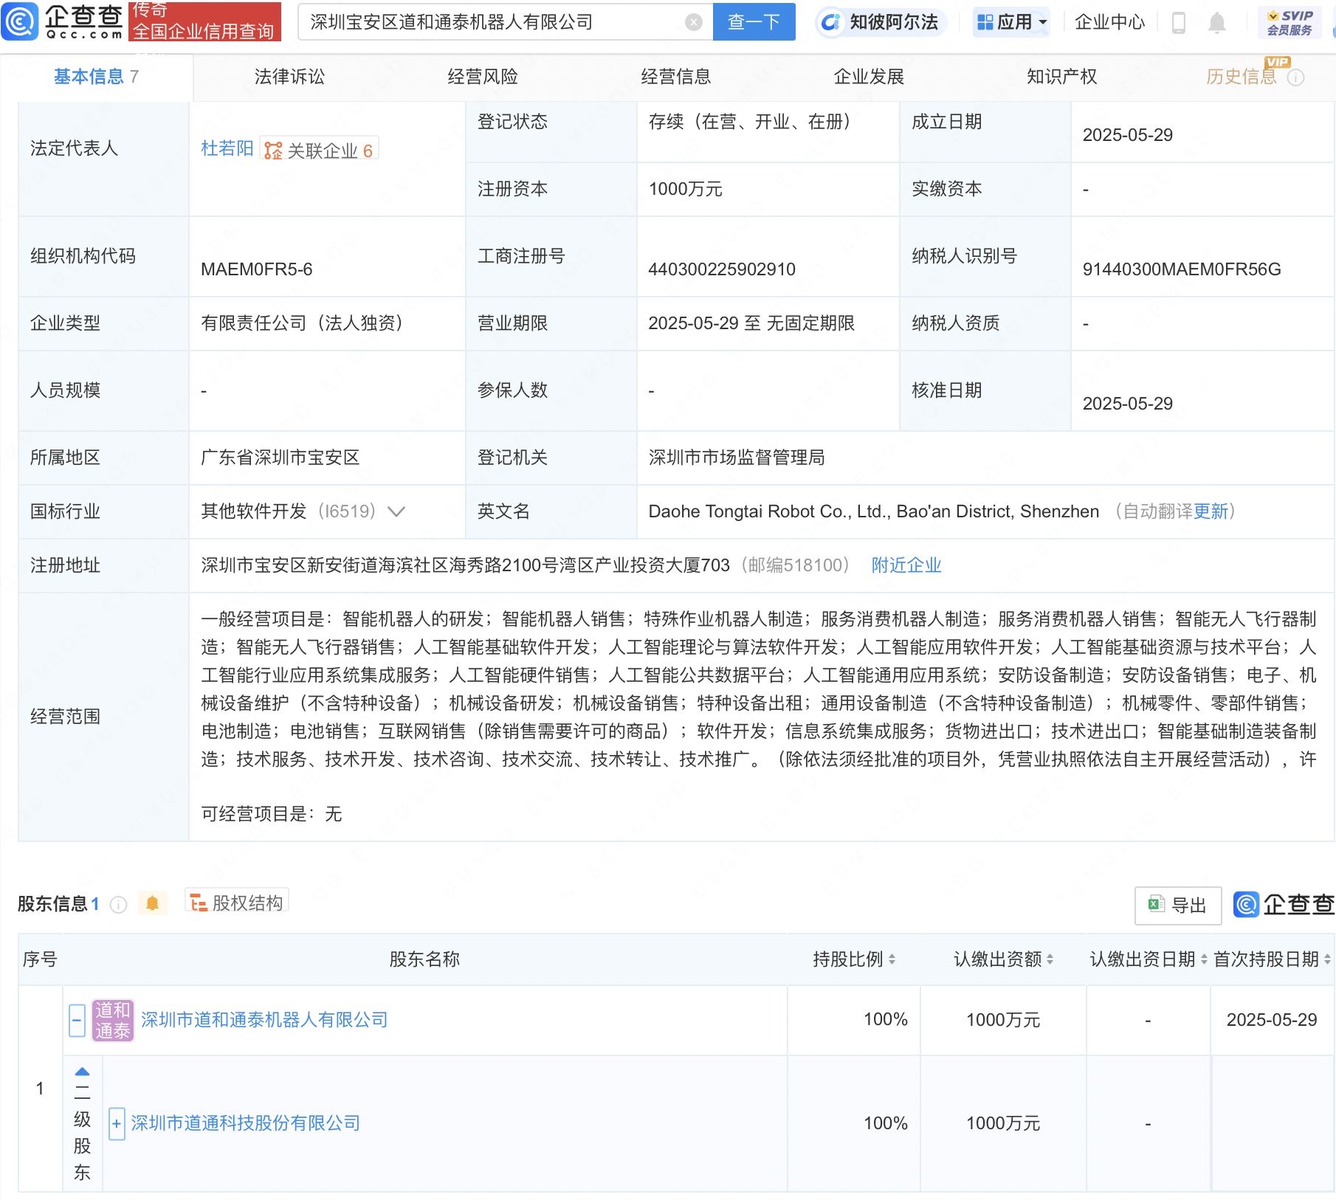
Task: Switch to 经营风险 tab
Action: point(483,77)
